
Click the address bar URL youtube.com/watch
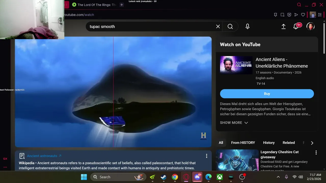pos(79,15)
